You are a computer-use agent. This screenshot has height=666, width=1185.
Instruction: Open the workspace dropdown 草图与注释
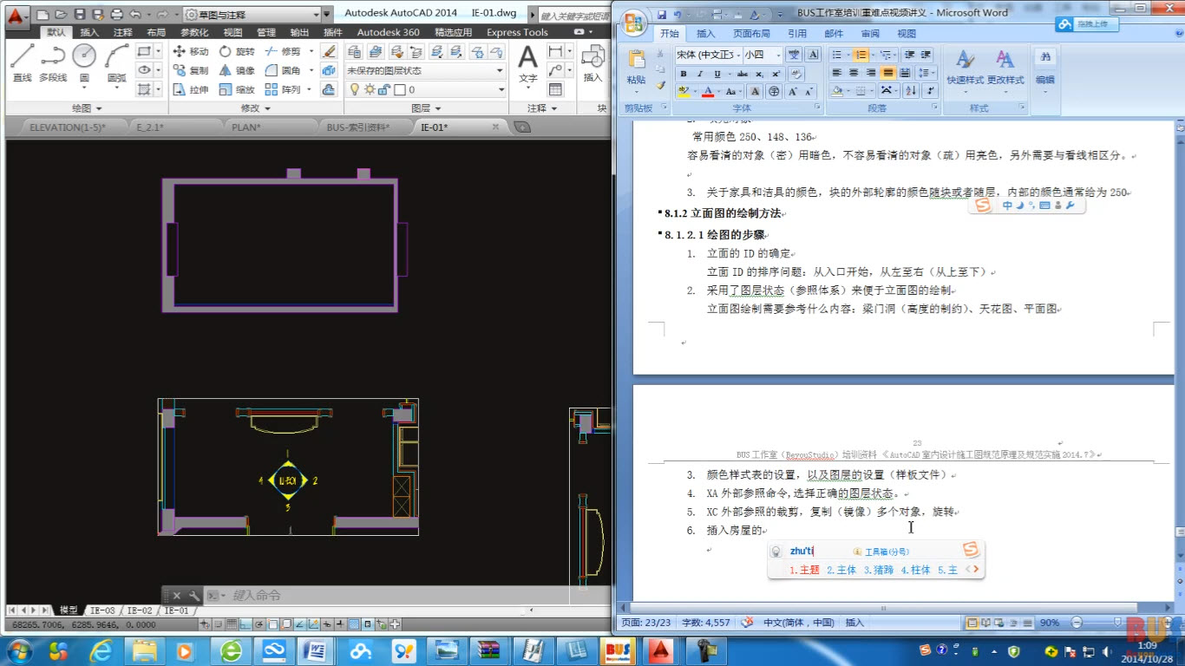(x=252, y=15)
